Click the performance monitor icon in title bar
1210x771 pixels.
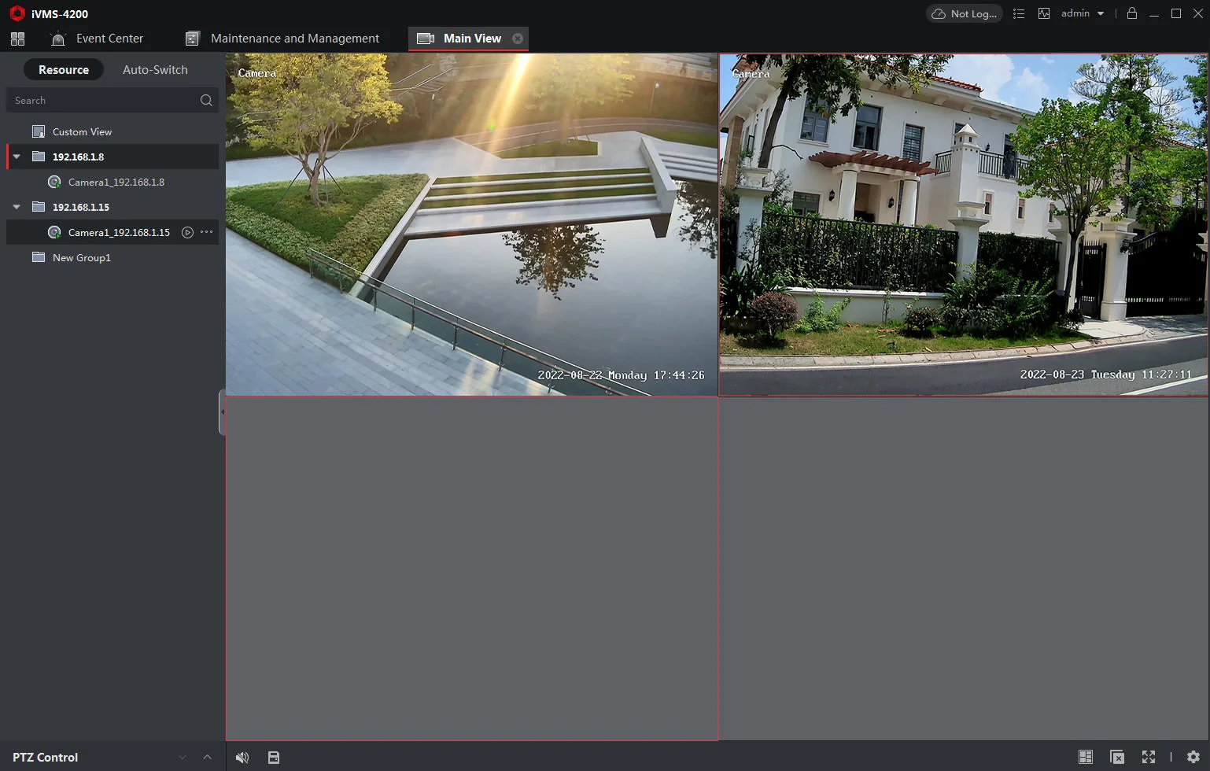1044,13
